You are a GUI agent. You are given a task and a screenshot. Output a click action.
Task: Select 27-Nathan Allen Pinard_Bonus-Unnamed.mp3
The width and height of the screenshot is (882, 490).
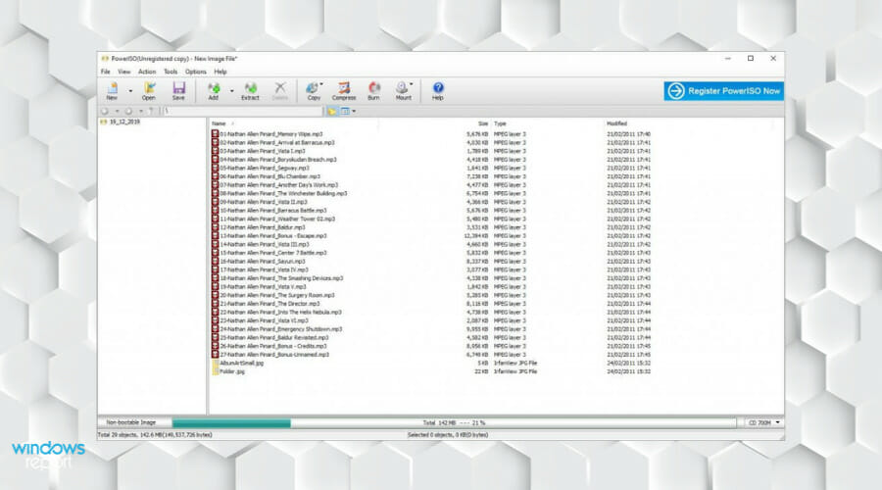274,355
